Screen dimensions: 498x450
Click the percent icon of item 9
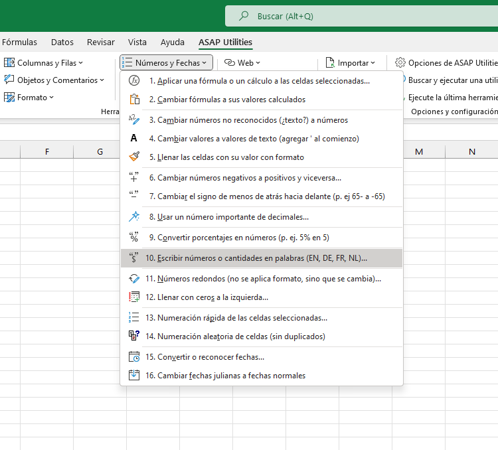point(134,237)
